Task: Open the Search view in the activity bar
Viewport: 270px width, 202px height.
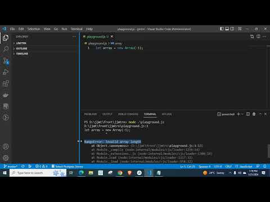Action: click(x=6, y=49)
